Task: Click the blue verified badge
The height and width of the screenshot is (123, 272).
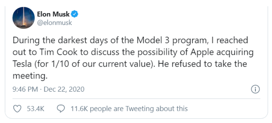Action: [75, 14]
